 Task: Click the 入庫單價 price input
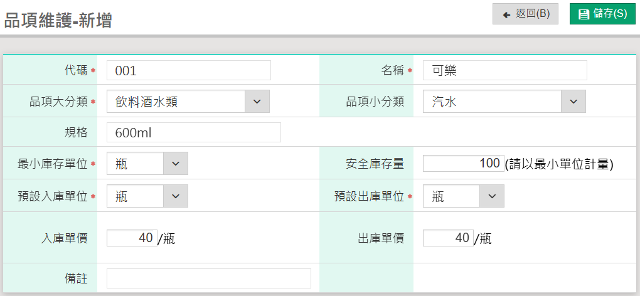(x=132, y=238)
